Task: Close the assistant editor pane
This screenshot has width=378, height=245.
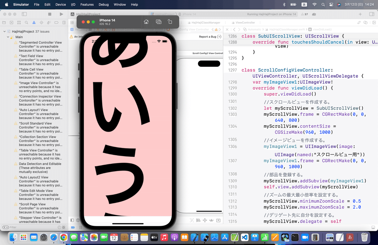Action: 227,29
